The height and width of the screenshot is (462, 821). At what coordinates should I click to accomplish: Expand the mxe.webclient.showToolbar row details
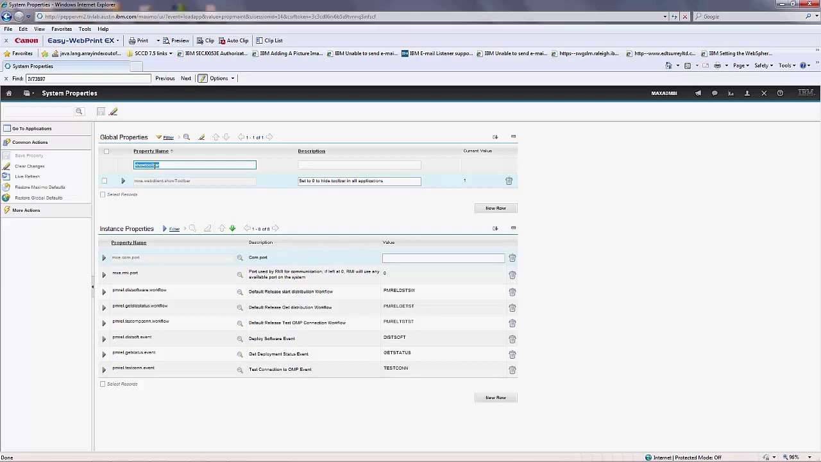click(123, 181)
